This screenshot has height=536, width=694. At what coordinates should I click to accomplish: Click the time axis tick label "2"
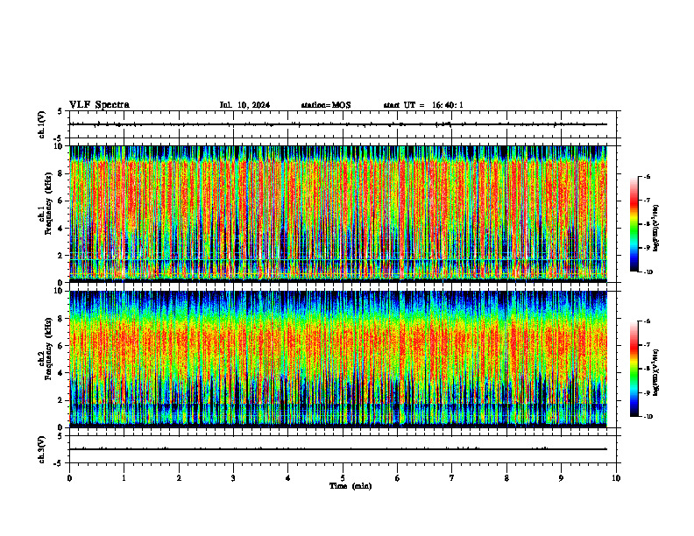pyautogui.click(x=179, y=478)
